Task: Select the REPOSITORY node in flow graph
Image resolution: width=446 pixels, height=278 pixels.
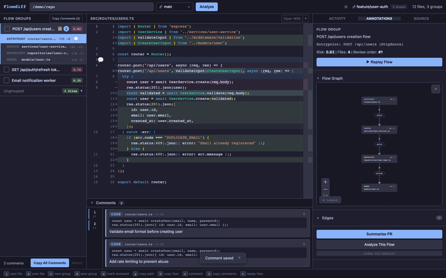Action: point(379,159)
